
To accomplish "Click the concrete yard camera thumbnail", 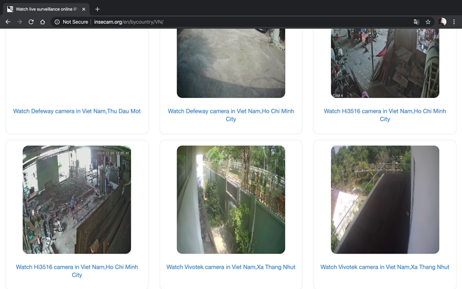I will [x=231, y=63].
